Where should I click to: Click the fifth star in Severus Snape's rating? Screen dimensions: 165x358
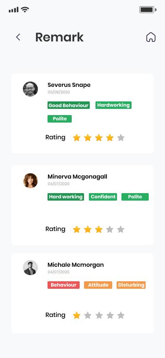click(x=121, y=138)
